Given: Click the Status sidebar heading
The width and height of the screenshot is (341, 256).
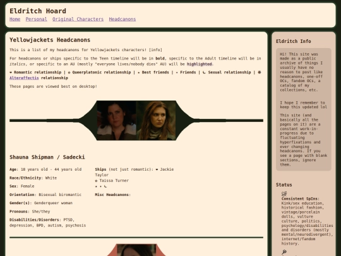Looking at the screenshot, I should pyautogui.click(x=284, y=185).
